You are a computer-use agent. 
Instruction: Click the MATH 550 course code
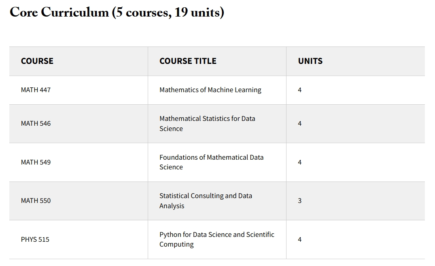(36, 201)
